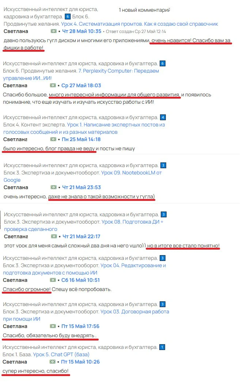Click block 6 badge above Perplexity Computer lesson
243x383 pixels.
tap(162, 63)
